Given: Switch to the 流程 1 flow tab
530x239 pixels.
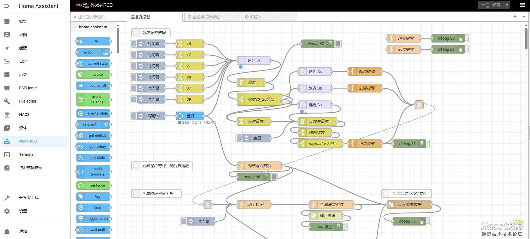Looking at the screenshot, I should [269, 17].
